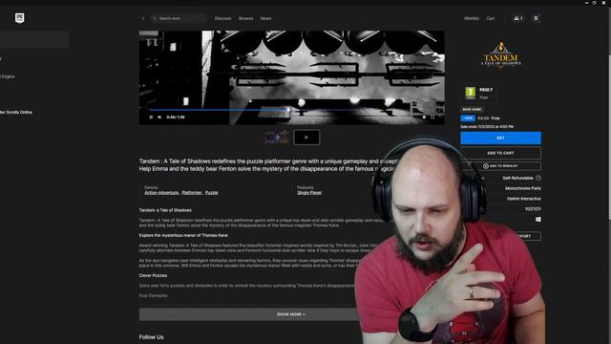Open the Action-Adventure genre link

coord(161,193)
